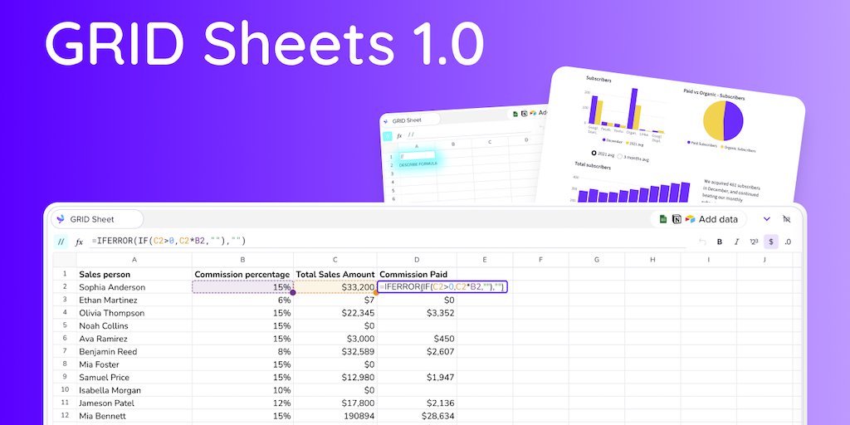Image resolution: width=850 pixels, height=425 pixels.
Task: Click the .0 decimal places button
Action: pos(788,242)
